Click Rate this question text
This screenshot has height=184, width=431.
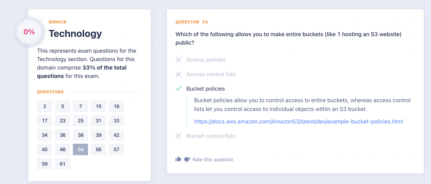[x=213, y=159]
